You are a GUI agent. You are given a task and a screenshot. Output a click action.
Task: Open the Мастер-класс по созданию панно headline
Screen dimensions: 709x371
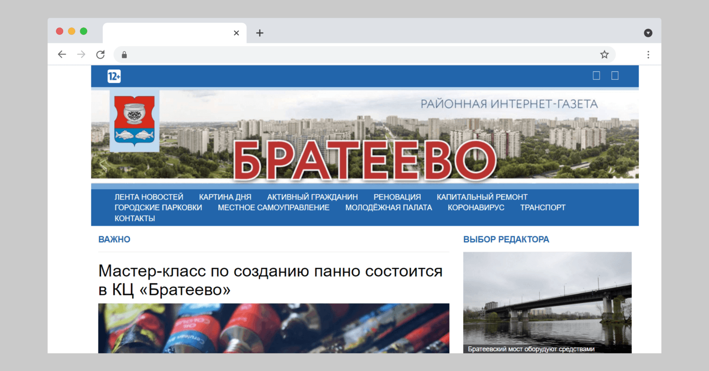pyautogui.click(x=271, y=280)
